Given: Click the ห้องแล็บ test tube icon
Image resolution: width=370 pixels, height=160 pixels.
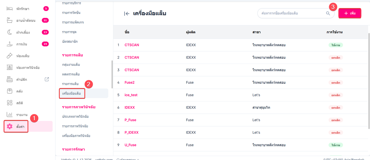Looking at the screenshot, I should click(x=10, y=56).
